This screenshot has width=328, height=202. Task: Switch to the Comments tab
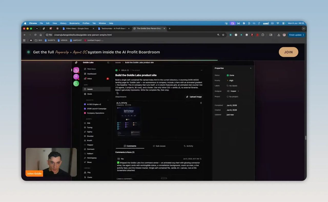coord(130,146)
